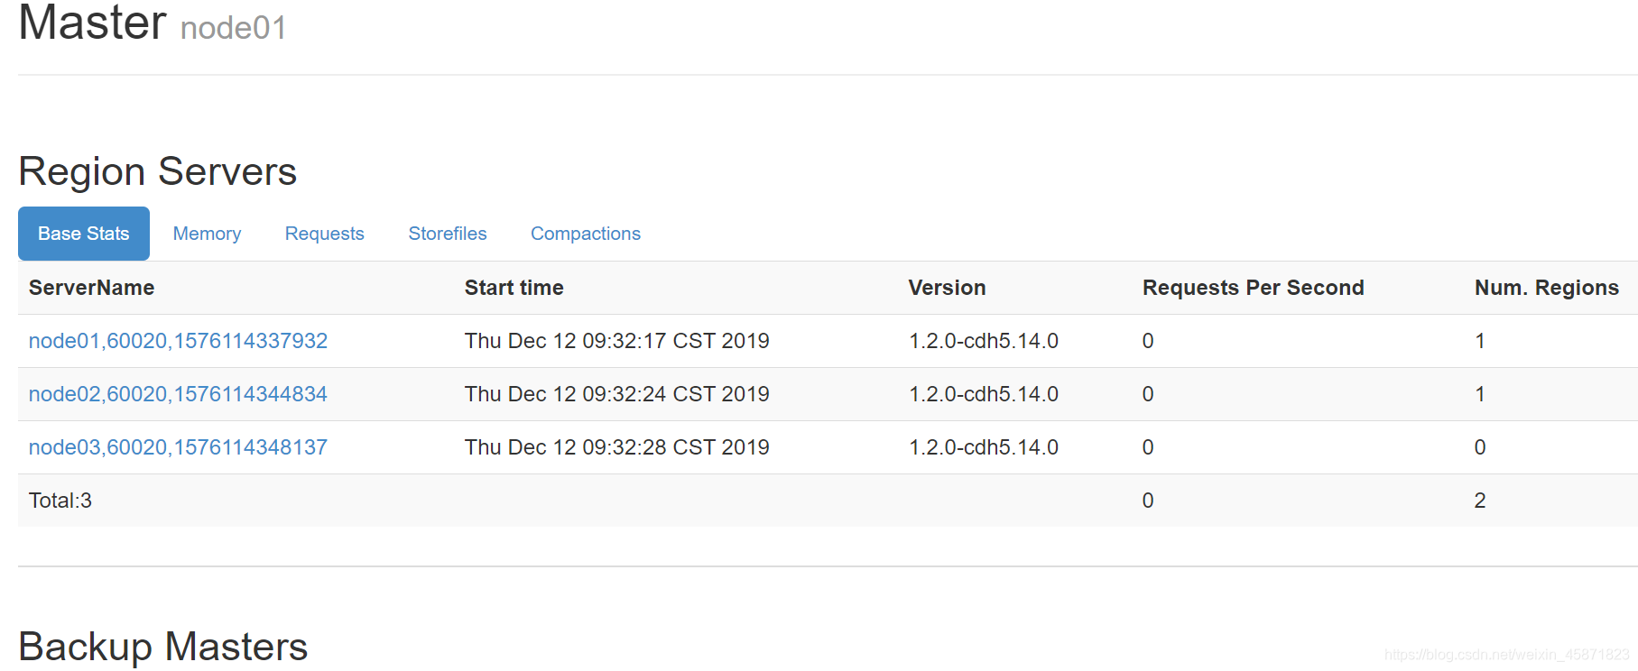Click the Backup Masters heading
The height and width of the screenshot is (671, 1638).
(x=163, y=647)
